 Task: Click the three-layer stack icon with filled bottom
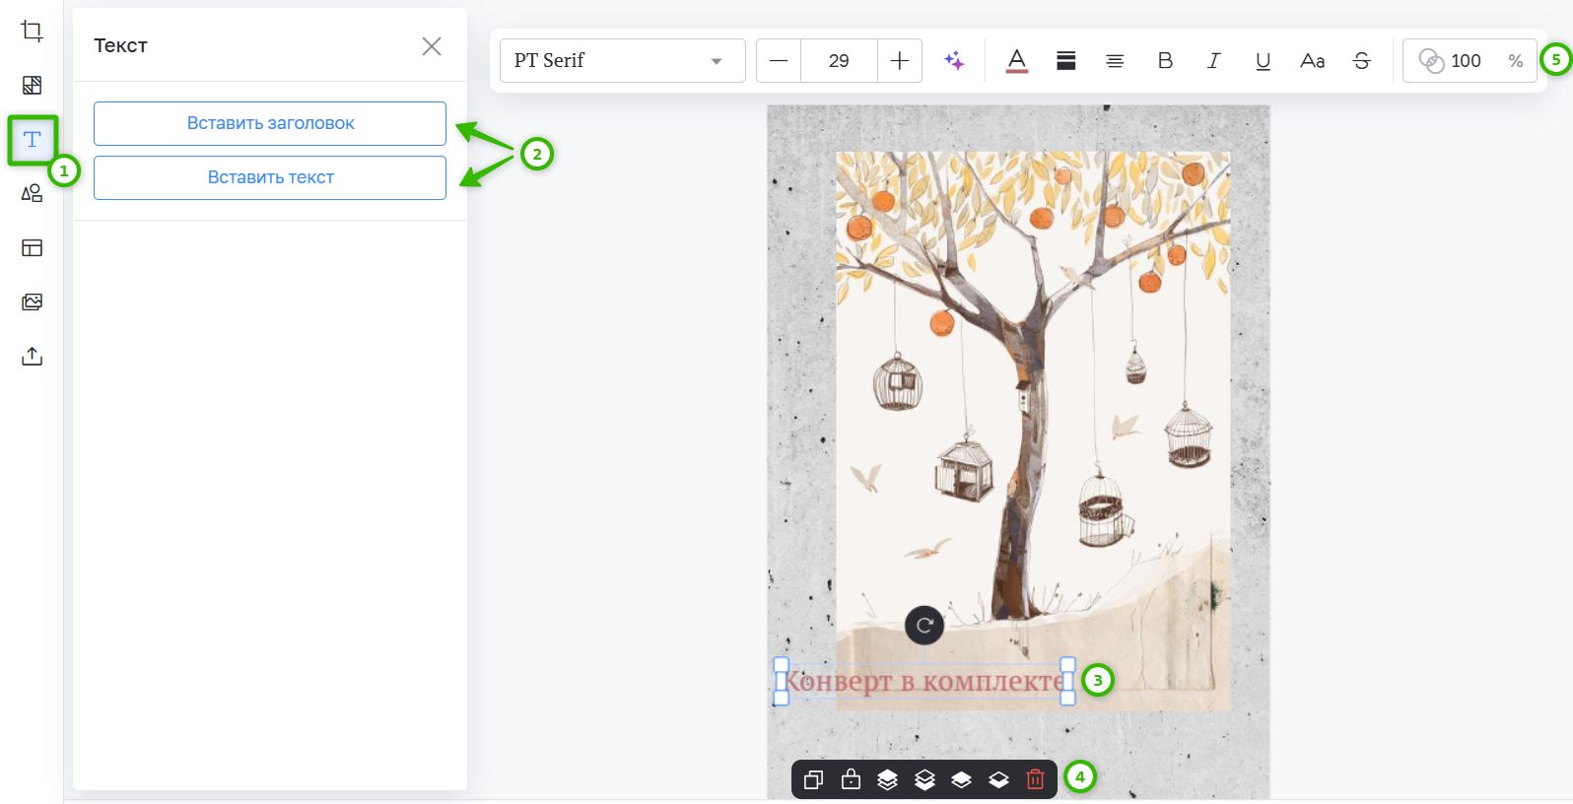pos(924,779)
